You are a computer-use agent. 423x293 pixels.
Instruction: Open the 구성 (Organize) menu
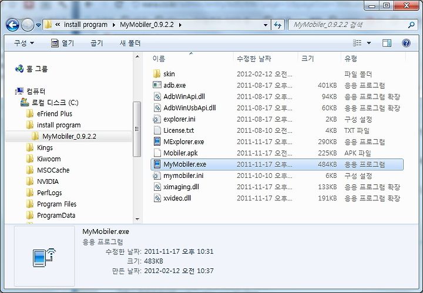point(24,43)
